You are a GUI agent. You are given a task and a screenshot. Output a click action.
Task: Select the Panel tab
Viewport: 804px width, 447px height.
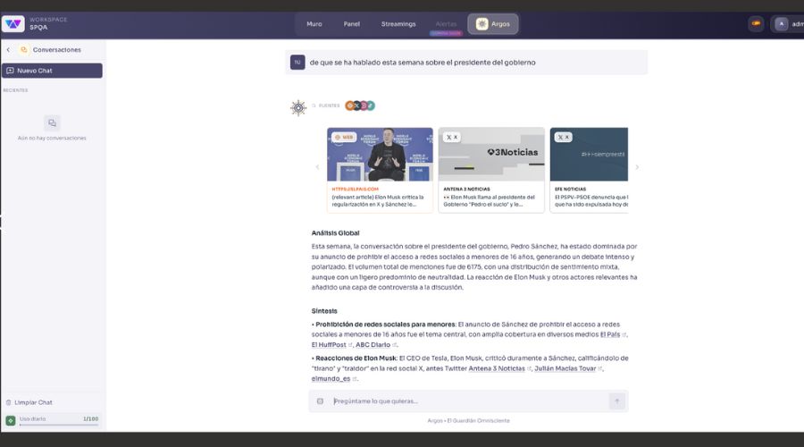pos(352,24)
